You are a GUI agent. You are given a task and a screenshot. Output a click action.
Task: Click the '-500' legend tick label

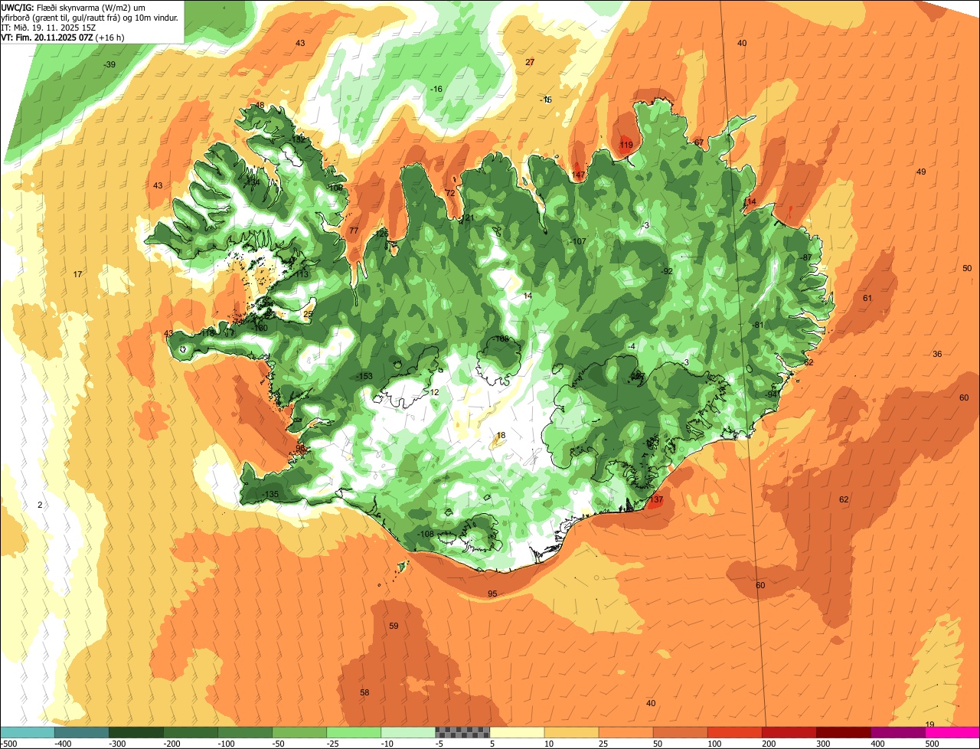[9, 743]
